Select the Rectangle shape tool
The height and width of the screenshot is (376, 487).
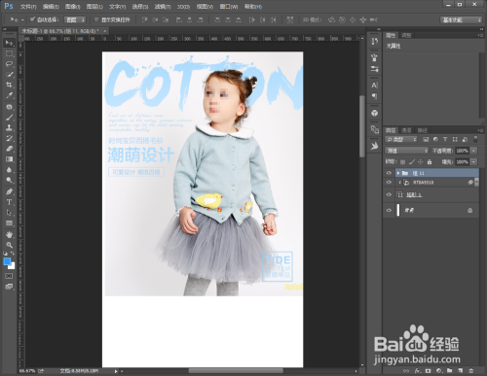point(9,223)
